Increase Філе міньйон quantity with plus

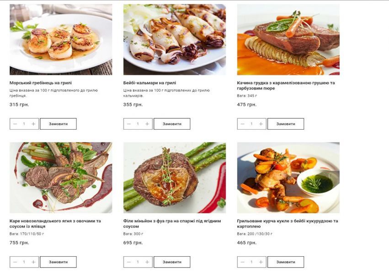coord(147,262)
